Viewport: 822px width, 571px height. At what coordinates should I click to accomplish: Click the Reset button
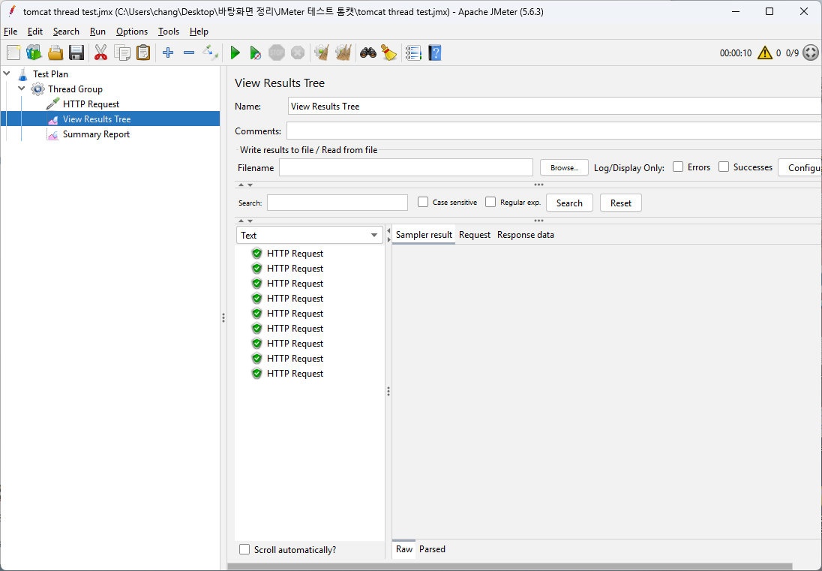pos(621,203)
